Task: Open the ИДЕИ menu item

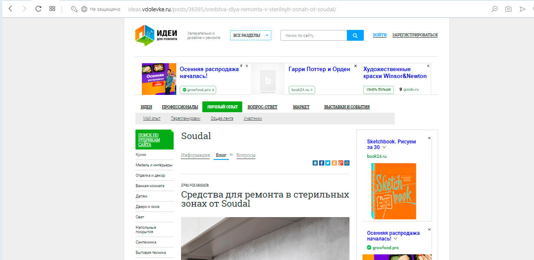Action: [x=146, y=107]
